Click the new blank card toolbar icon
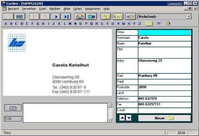This screenshot has width=199, height=136. [x=8, y=17]
